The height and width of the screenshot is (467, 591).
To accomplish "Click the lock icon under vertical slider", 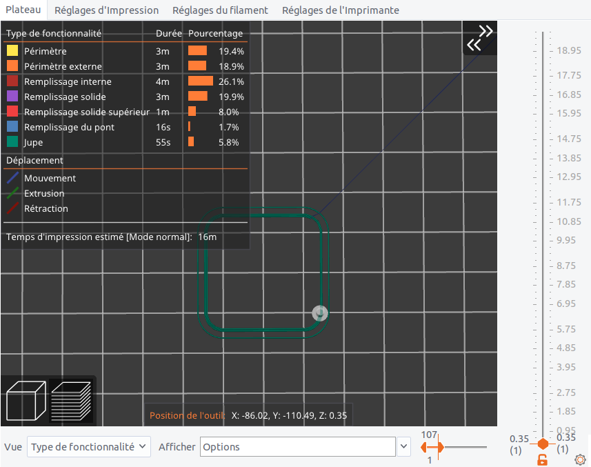I will pyautogui.click(x=542, y=459).
